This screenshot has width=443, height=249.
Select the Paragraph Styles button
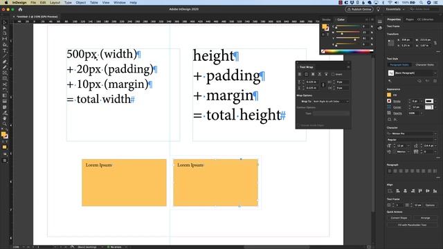pos(399,65)
